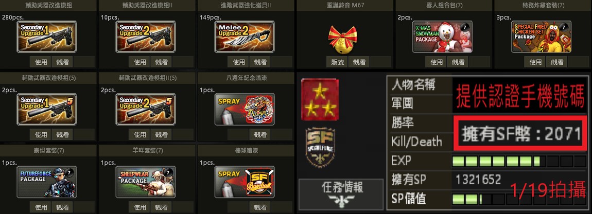
Task: Click 觀看 under the baseball spray
Action: [x=260, y=207]
